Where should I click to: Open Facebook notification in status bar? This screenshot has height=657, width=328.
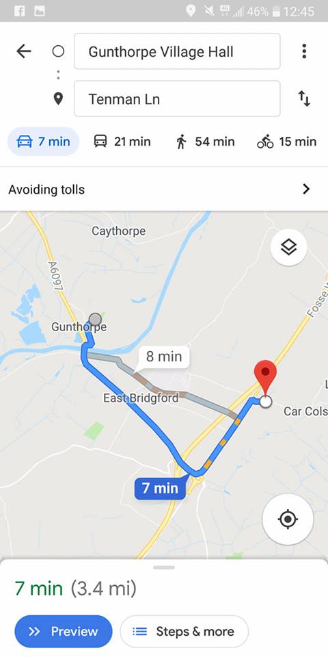pos(19,11)
